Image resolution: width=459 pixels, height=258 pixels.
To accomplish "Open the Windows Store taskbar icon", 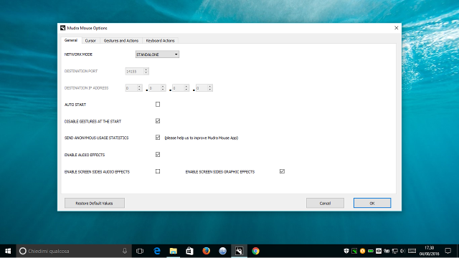I will tap(189, 251).
